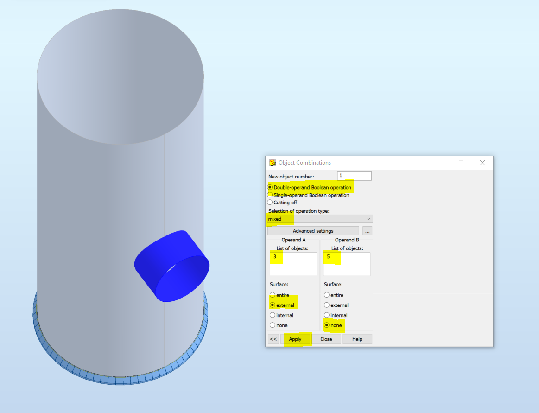Image resolution: width=539 pixels, height=413 pixels.
Task: Close the Object Combinations dialog
Action: tap(326, 339)
